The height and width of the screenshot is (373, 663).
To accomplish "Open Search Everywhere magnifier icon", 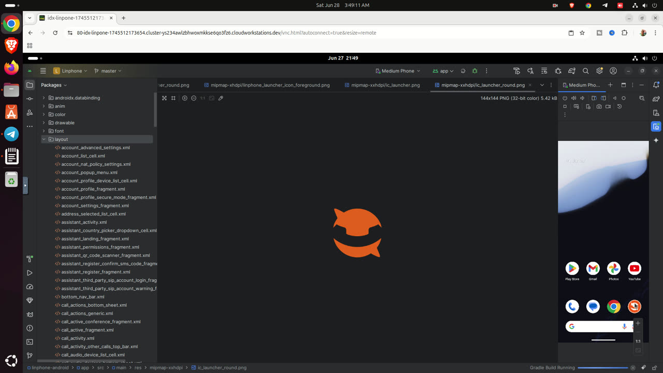I will pyautogui.click(x=586, y=71).
